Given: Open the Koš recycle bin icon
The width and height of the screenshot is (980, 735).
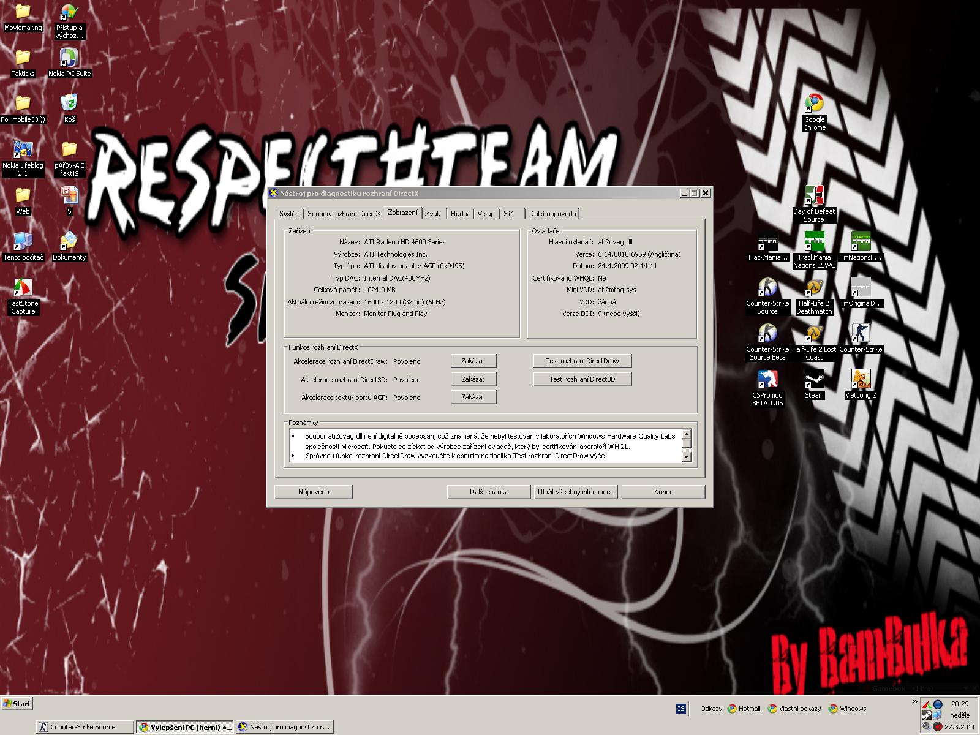Looking at the screenshot, I should click(x=69, y=109).
